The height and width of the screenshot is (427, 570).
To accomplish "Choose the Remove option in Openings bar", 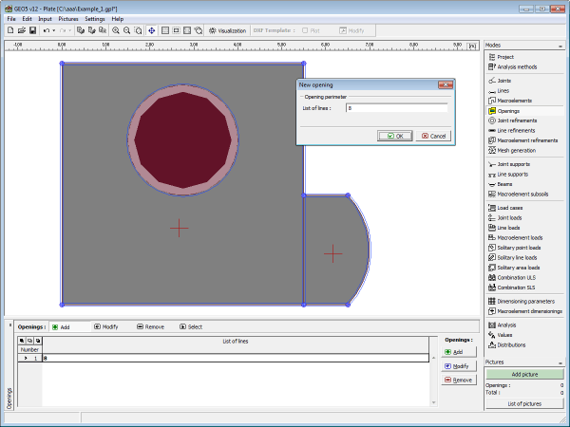I will [x=150, y=326].
